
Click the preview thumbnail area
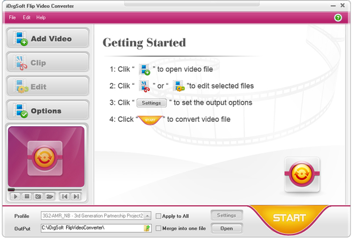(x=46, y=156)
